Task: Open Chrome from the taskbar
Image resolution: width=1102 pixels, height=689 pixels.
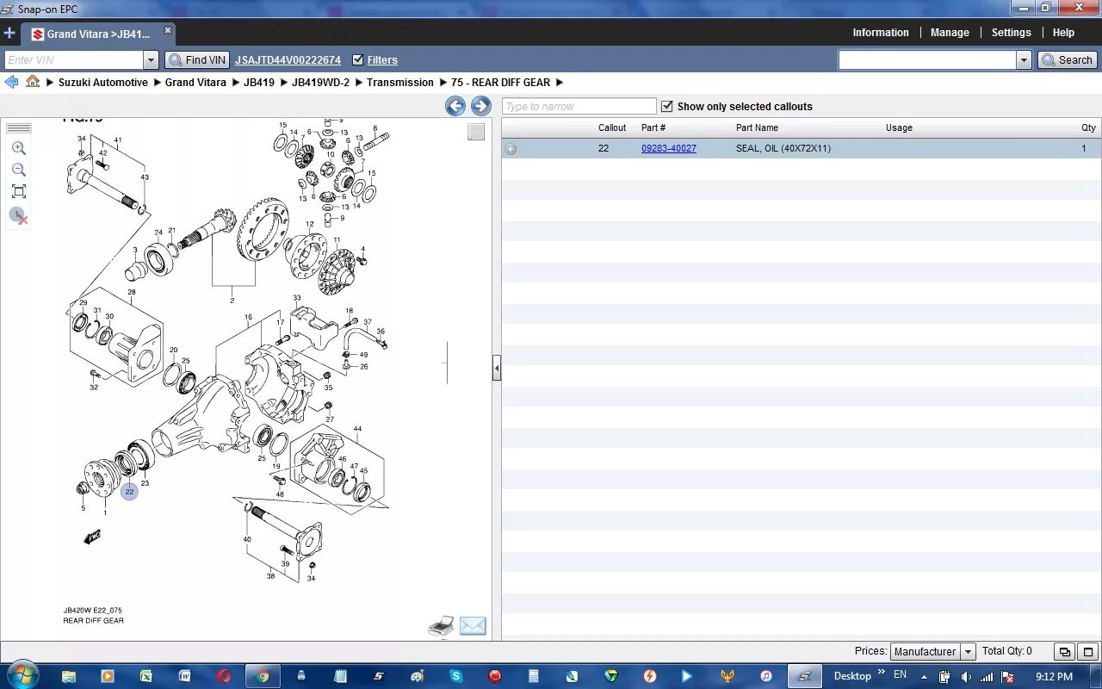Action: pyautogui.click(x=263, y=676)
